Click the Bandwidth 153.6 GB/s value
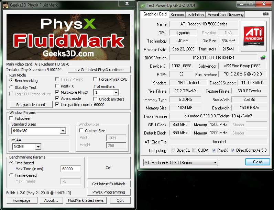Viewport: 274px width, 210px height. click(249, 108)
